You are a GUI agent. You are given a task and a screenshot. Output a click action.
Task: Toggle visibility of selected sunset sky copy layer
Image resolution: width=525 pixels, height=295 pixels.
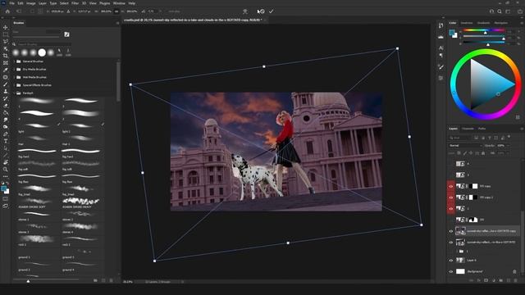point(450,231)
